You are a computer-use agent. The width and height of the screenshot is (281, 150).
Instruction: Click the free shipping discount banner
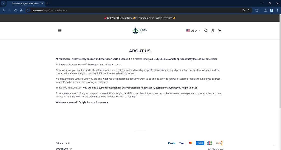click(x=140, y=18)
